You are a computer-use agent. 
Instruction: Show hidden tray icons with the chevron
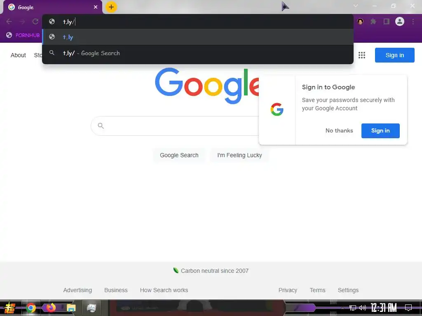[342, 308]
